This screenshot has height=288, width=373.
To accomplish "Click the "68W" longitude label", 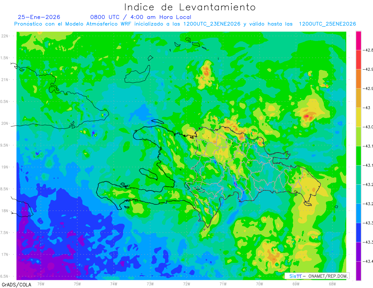I will pos(332,284).
